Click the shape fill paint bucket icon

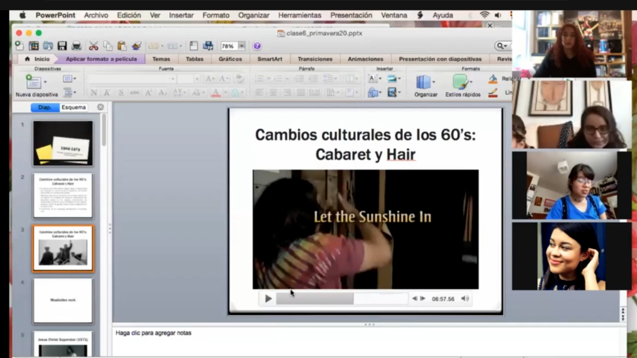pos(493,79)
